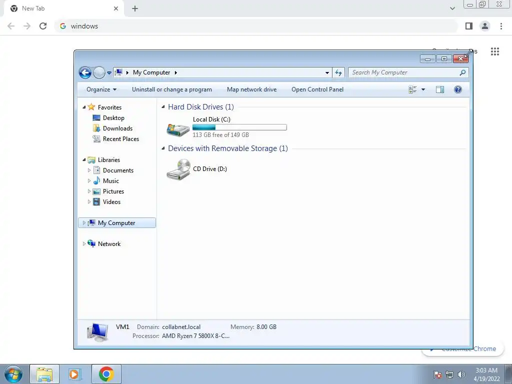Click the Explorer refresh button
The image size is (512, 384).
(x=338, y=72)
